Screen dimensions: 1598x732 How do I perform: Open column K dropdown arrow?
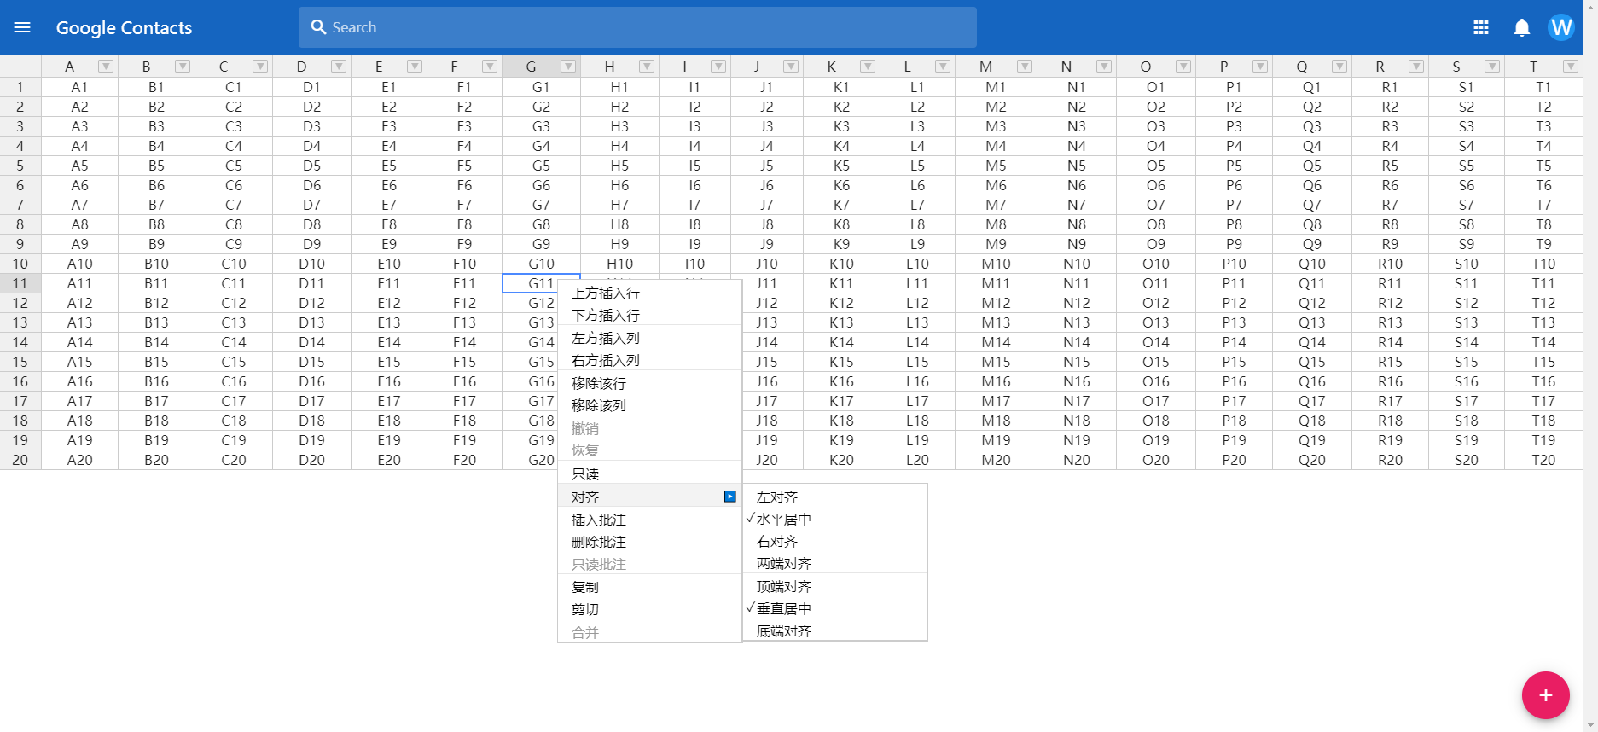pos(868,67)
